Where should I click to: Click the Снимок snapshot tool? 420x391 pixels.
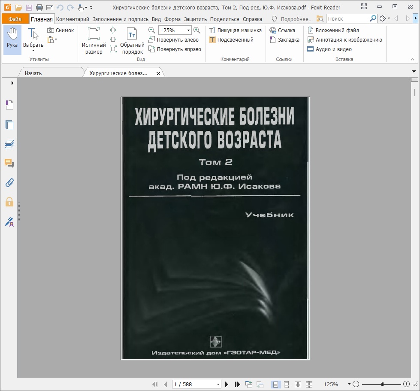[61, 30]
